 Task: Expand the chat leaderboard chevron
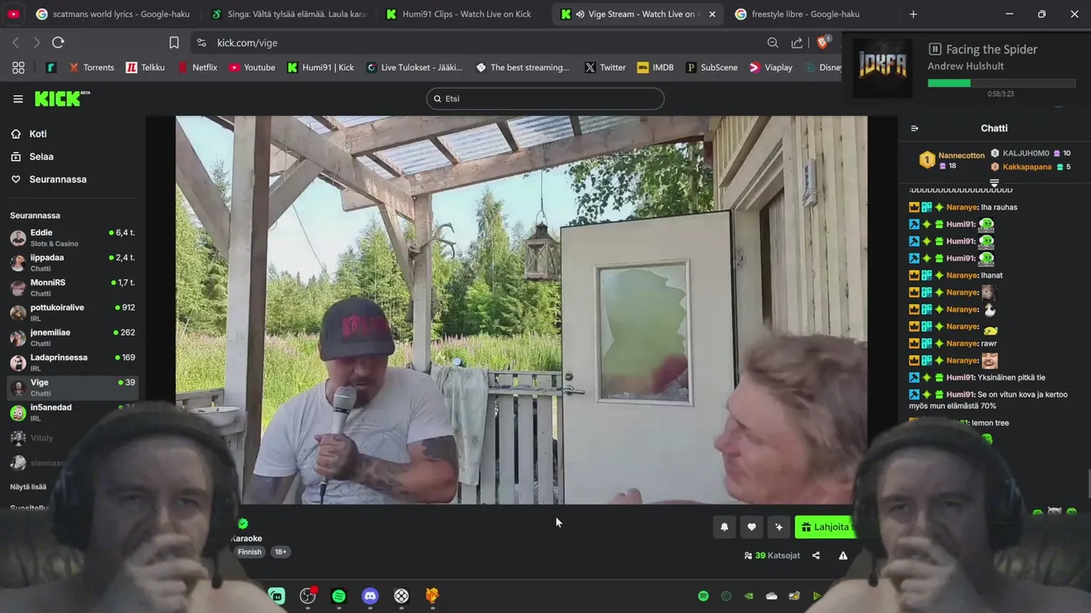click(x=994, y=183)
